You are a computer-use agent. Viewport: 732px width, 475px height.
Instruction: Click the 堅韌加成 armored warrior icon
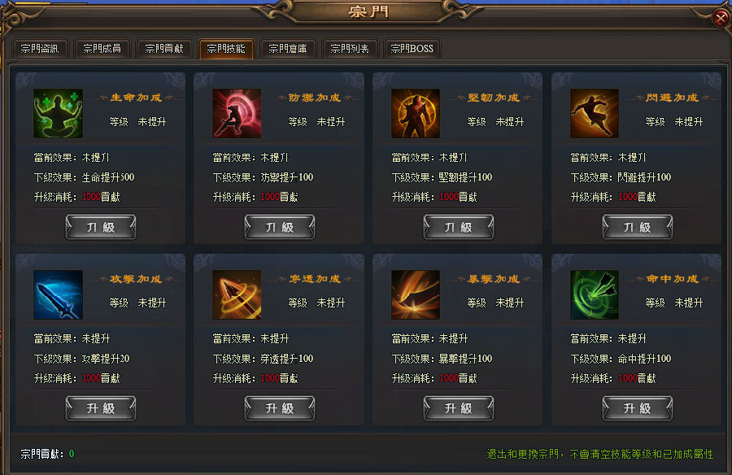[x=416, y=114]
